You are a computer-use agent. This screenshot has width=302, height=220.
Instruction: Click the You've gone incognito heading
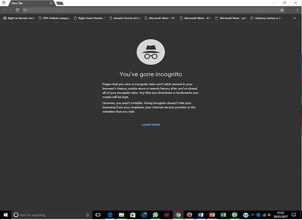point(151,74)
